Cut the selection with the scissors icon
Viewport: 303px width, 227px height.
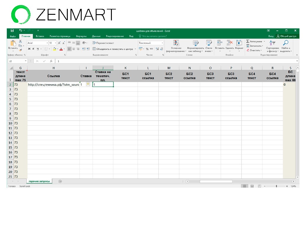coord(20,41)
